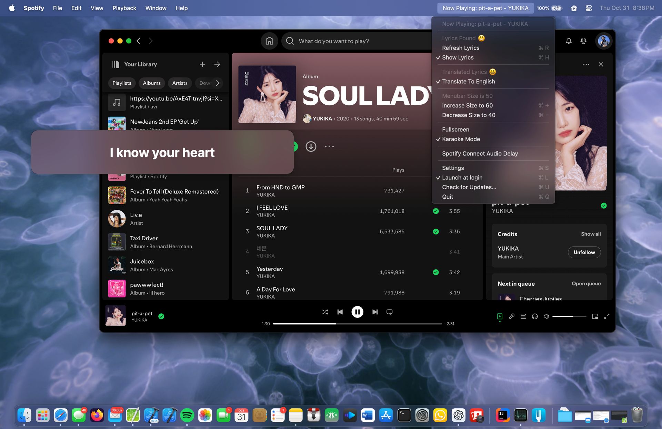Enable shuffle playback
Viewport: 662px width, 429px height.
tap(325, 312)
